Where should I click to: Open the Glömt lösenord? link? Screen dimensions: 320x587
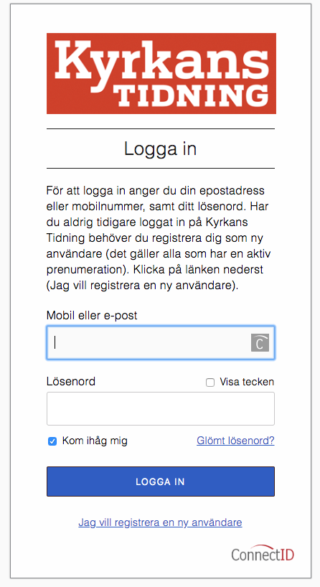pos(235,441)
